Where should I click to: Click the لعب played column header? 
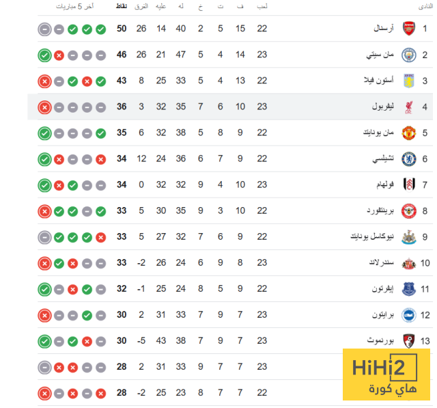point(262,7)
